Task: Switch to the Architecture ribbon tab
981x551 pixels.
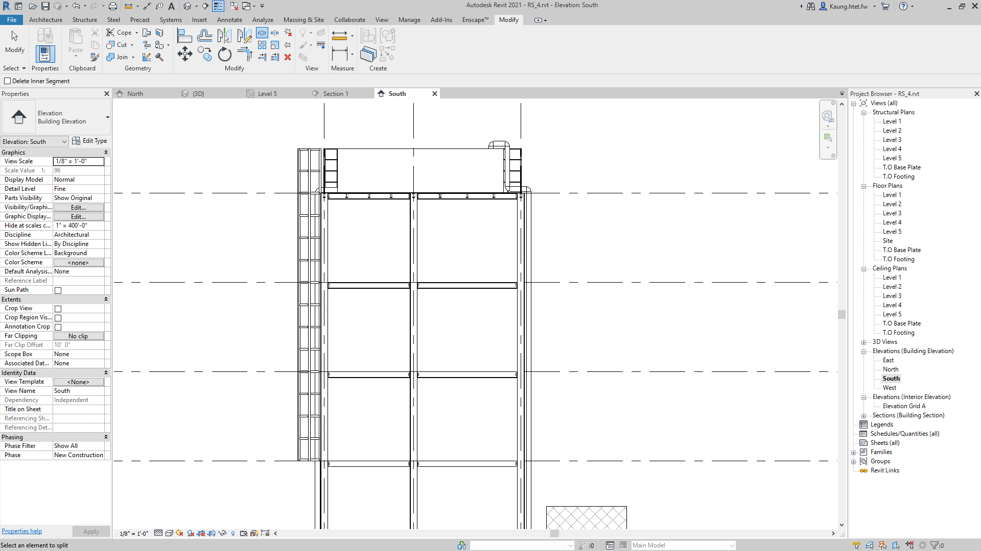Action: 45,20
